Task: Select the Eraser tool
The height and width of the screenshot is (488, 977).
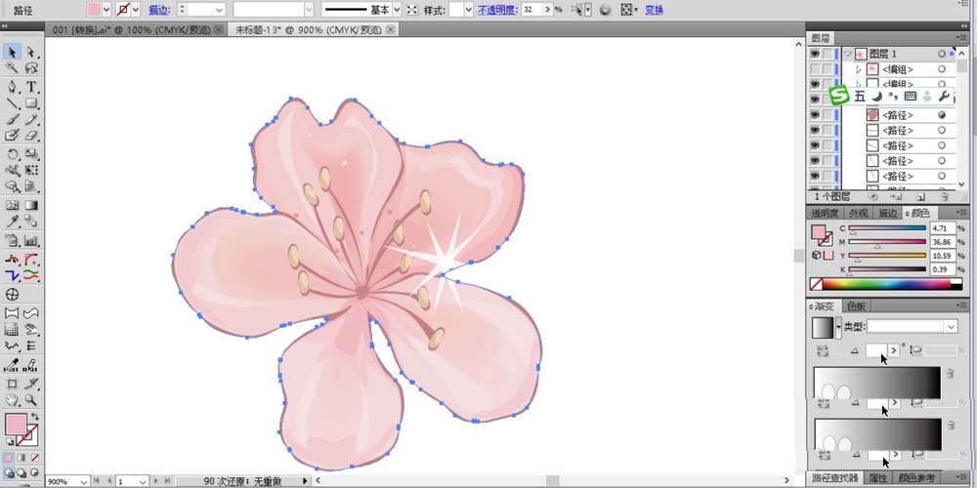Action: [31, 135]
